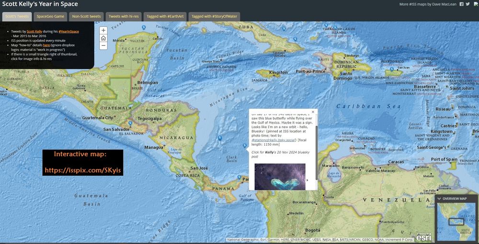Click the VENEZUELA country label

point(396,200)
